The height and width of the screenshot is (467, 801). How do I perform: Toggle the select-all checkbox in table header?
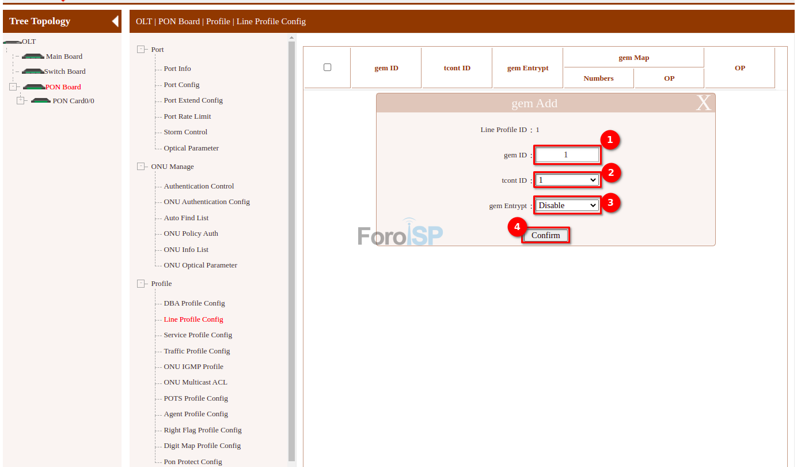click(x=328, y=67)
